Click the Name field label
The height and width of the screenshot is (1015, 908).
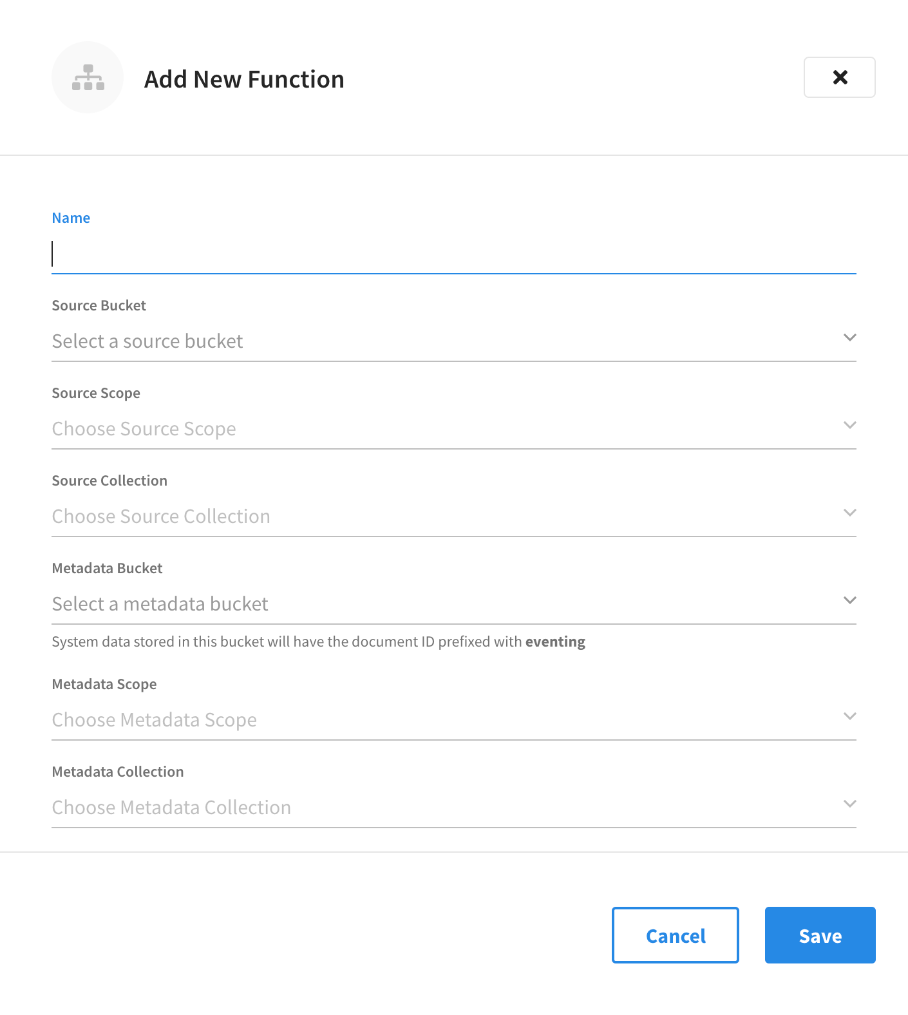(71, 218)
